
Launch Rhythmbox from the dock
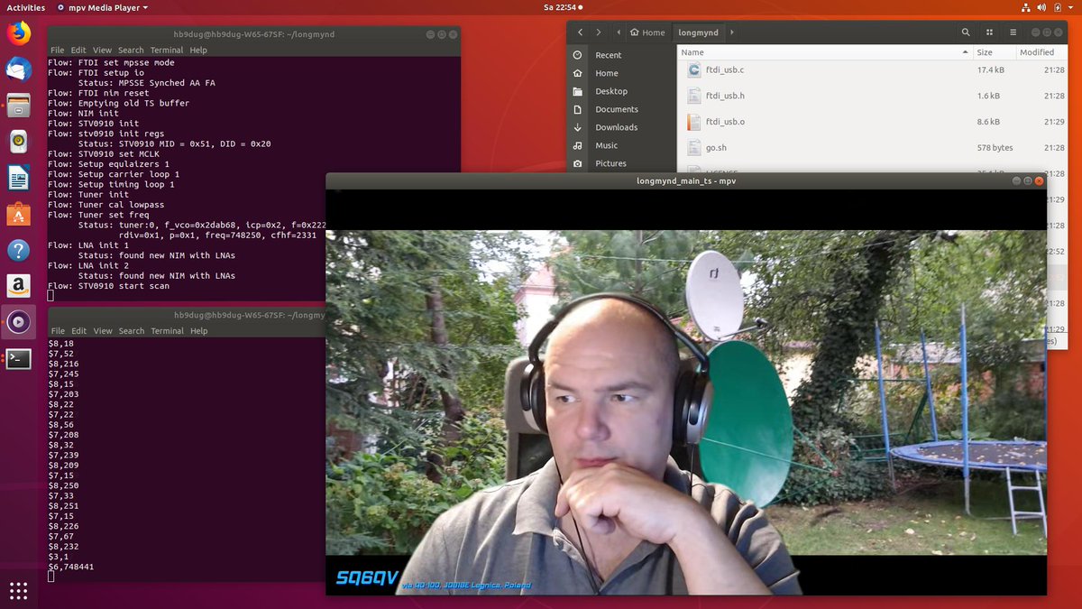tap(18, 142)
